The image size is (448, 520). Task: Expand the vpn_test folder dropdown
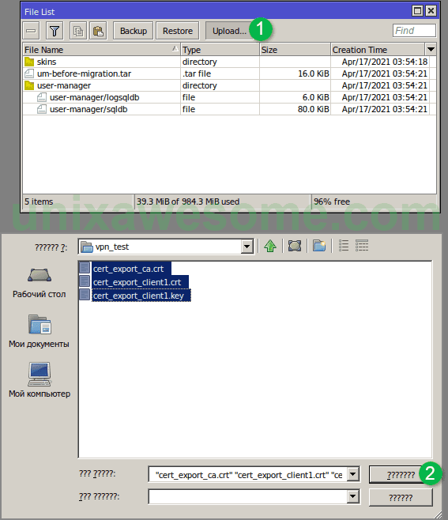click(247, 247)
